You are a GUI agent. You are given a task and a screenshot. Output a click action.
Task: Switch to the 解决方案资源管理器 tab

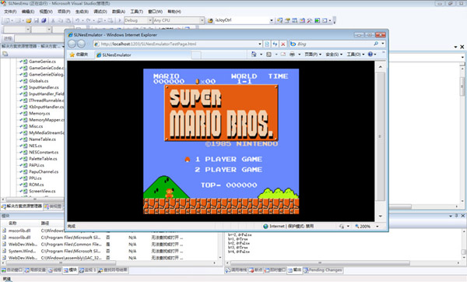click(22, 206)
